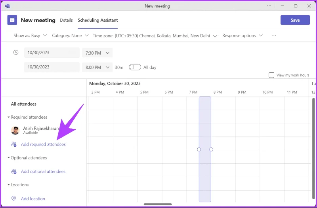
Task: Click the horizontal scrollbar below the schedule
Action: coord(158,204)
